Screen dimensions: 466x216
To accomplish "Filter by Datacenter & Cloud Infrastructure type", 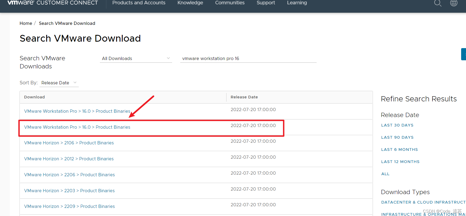I will [424, 202].
